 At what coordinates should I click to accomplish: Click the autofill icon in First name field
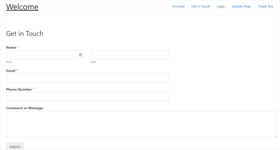[81, 55]
